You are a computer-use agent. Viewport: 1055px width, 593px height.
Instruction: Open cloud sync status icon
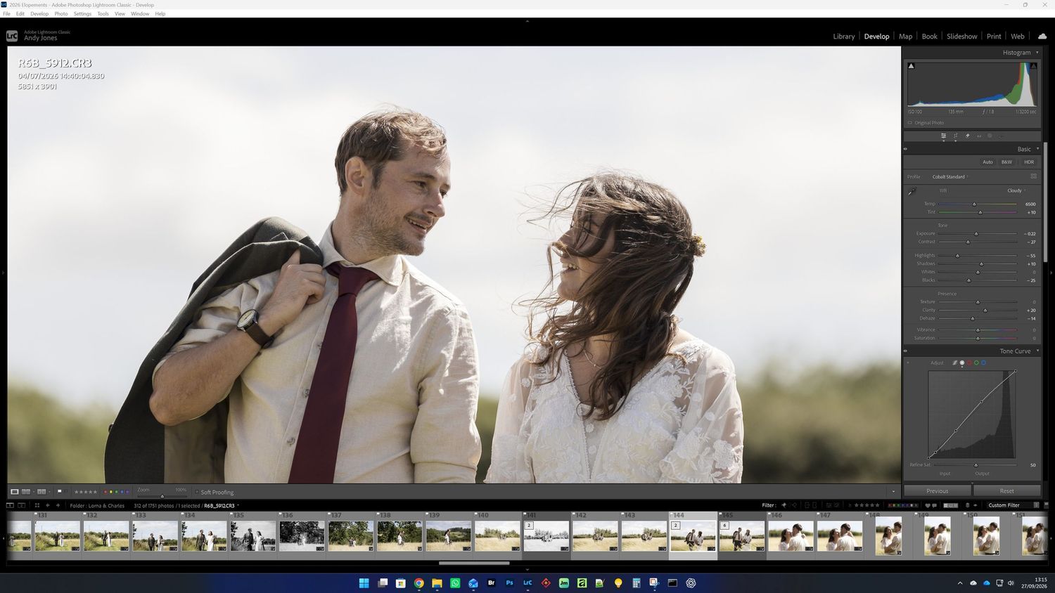point(1042,36)
